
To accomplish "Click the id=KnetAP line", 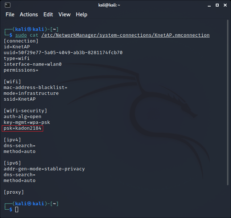I will (x=17, y=47).
